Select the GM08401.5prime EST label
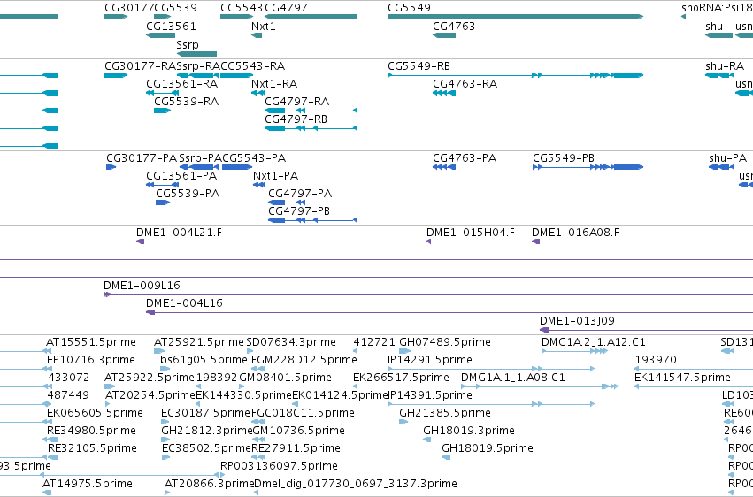 point(285,378)
